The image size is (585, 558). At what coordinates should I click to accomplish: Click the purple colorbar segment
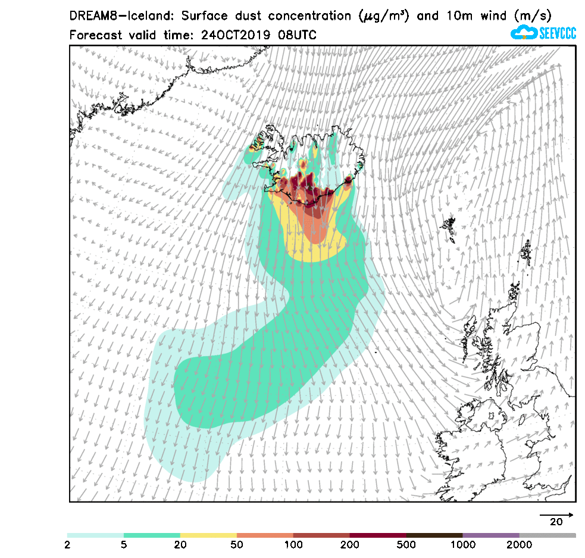tap(491, 535)
